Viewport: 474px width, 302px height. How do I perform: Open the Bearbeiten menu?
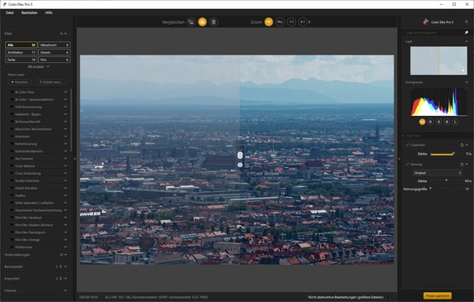click(29, 12)
